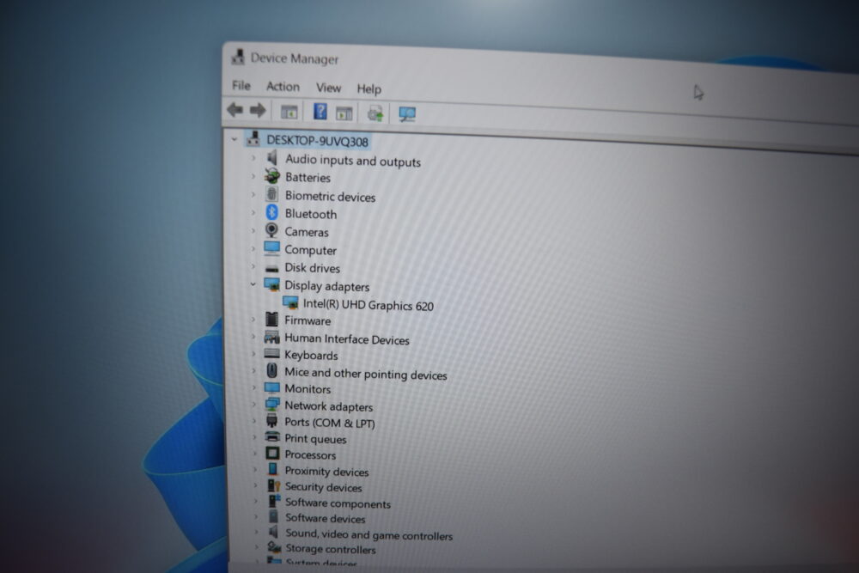Open the Help menu
The width and height of the screenshot is (859, 573).
(369, 88)
